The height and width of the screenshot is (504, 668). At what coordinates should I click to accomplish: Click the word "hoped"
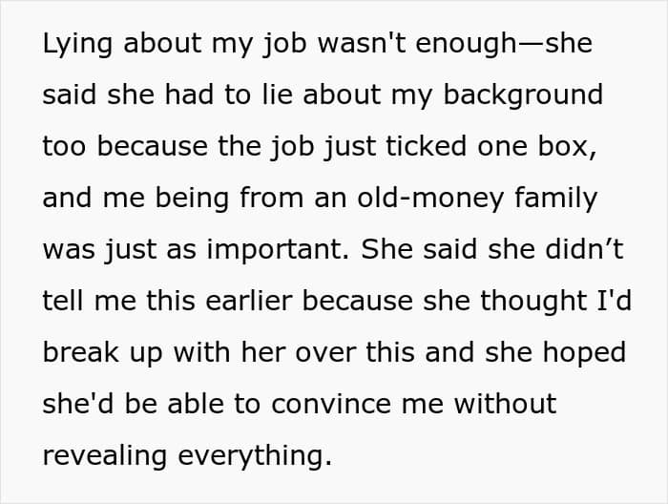(x=585, y=353)
